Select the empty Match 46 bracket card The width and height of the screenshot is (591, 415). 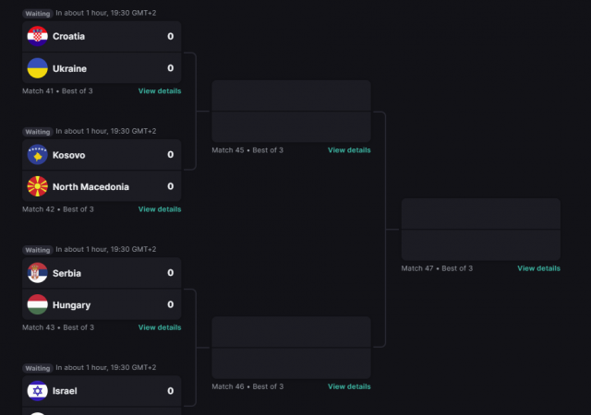[291, 348]
